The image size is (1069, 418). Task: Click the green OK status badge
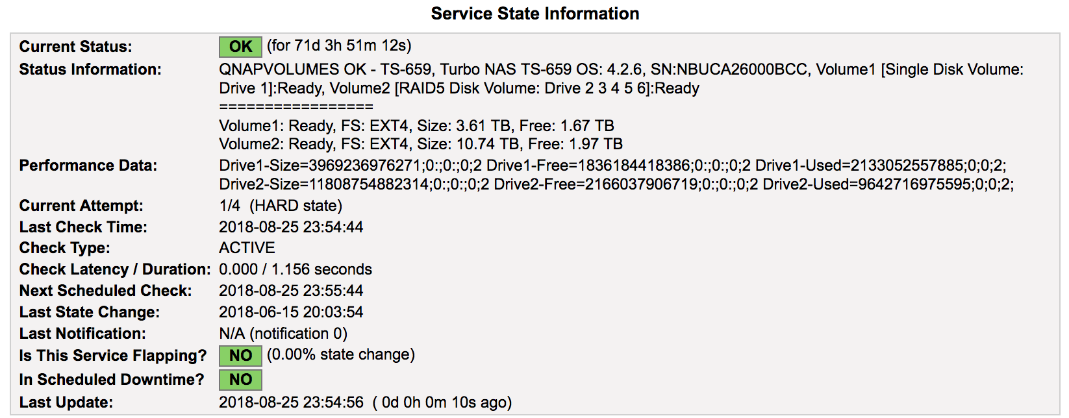(x=240, y=47)
